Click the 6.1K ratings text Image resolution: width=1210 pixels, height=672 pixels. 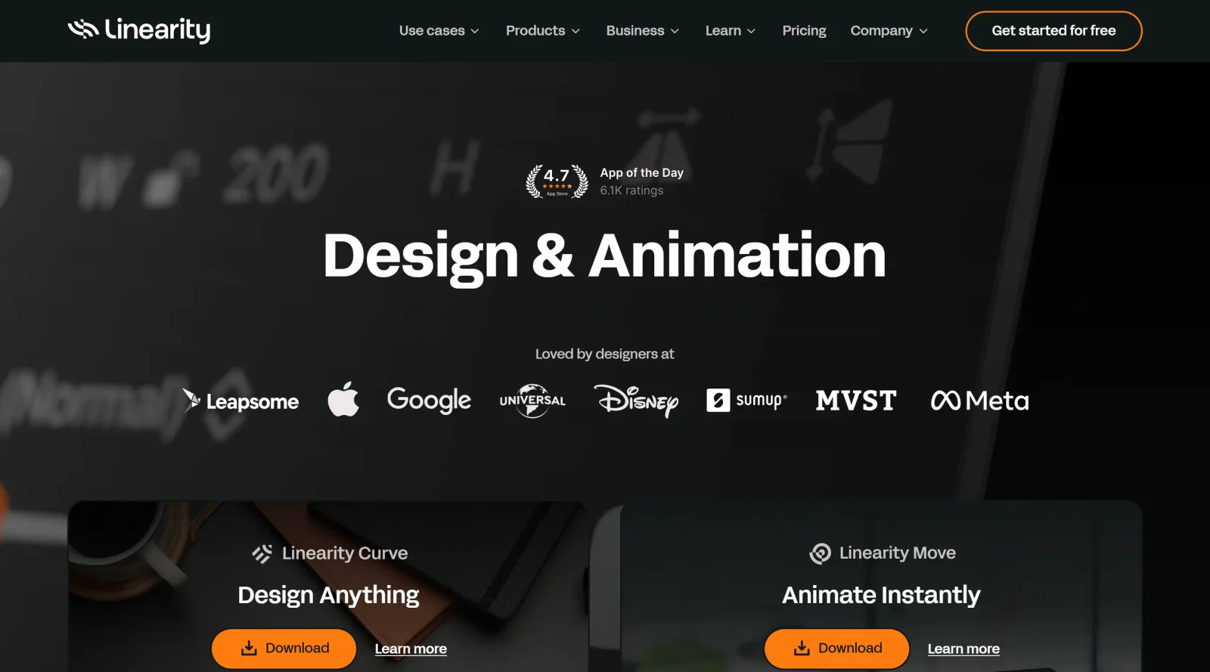click(x=631, y=190)
